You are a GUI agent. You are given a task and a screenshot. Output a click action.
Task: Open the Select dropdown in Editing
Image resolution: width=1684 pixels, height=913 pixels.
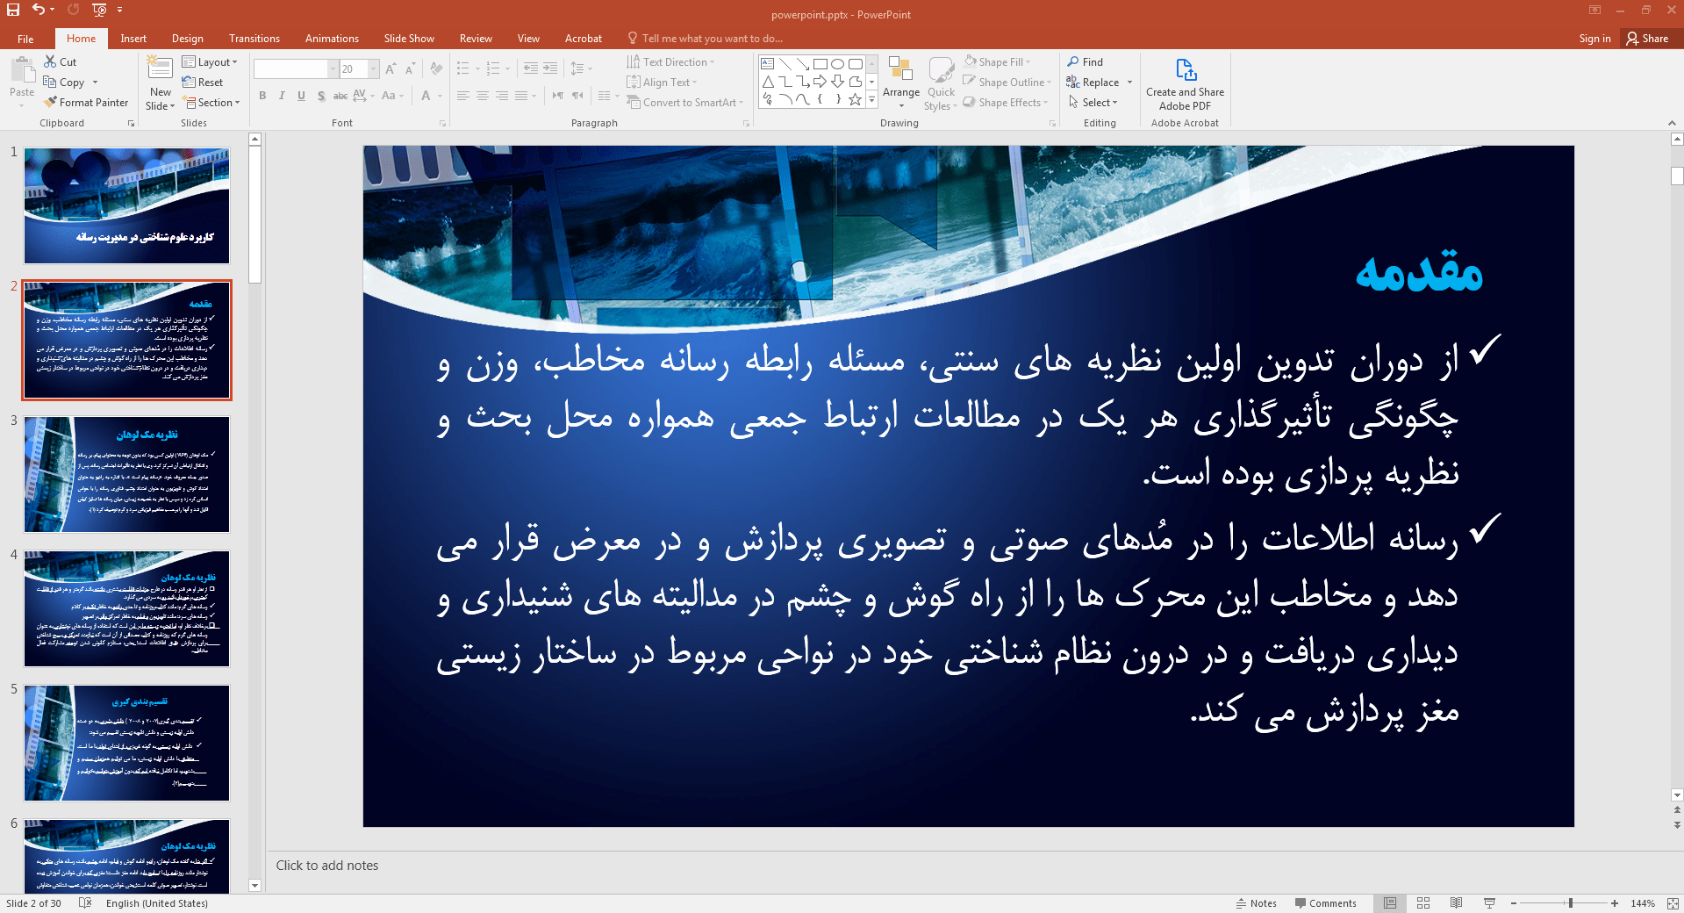(1093, 103)
